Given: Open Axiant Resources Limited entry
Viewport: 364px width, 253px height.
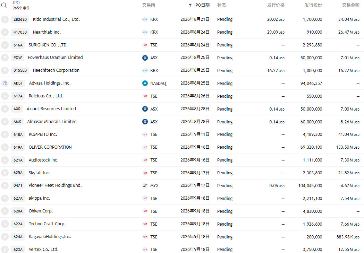Looking at the screenshot, I should [x=51, y=108].
